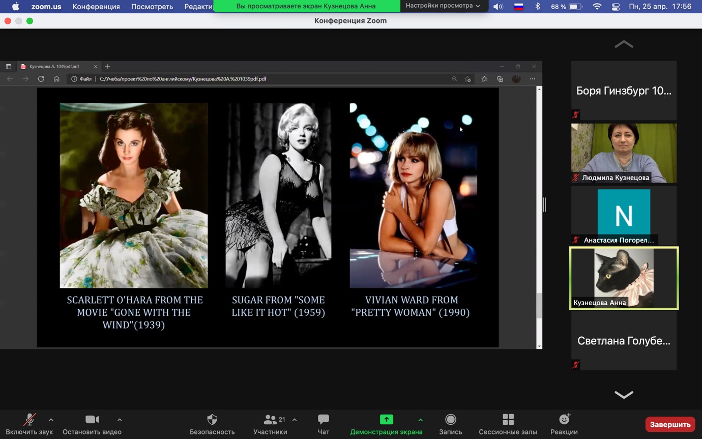702x439 pixels.
Task: Click the volume icon in the menu bar
Action: pyautogui.click(x=498, y=7)
